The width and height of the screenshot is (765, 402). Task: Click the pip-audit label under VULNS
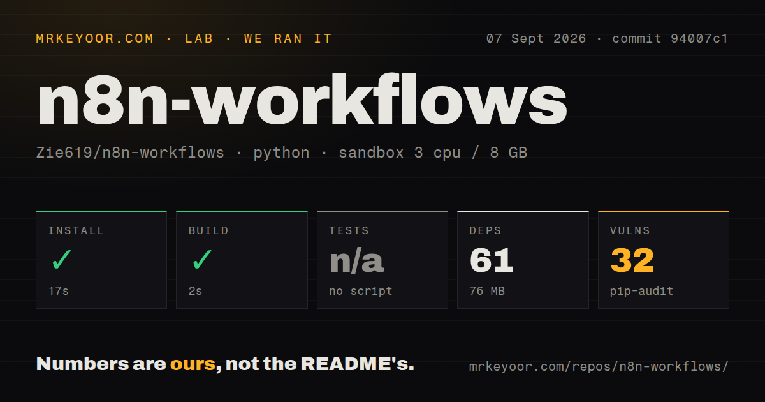coord(641,291)
